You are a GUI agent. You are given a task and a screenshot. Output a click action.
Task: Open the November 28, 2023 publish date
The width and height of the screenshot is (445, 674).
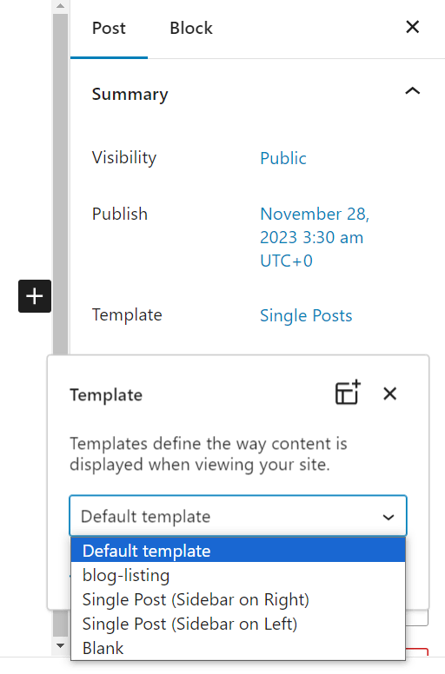point(315,237)
